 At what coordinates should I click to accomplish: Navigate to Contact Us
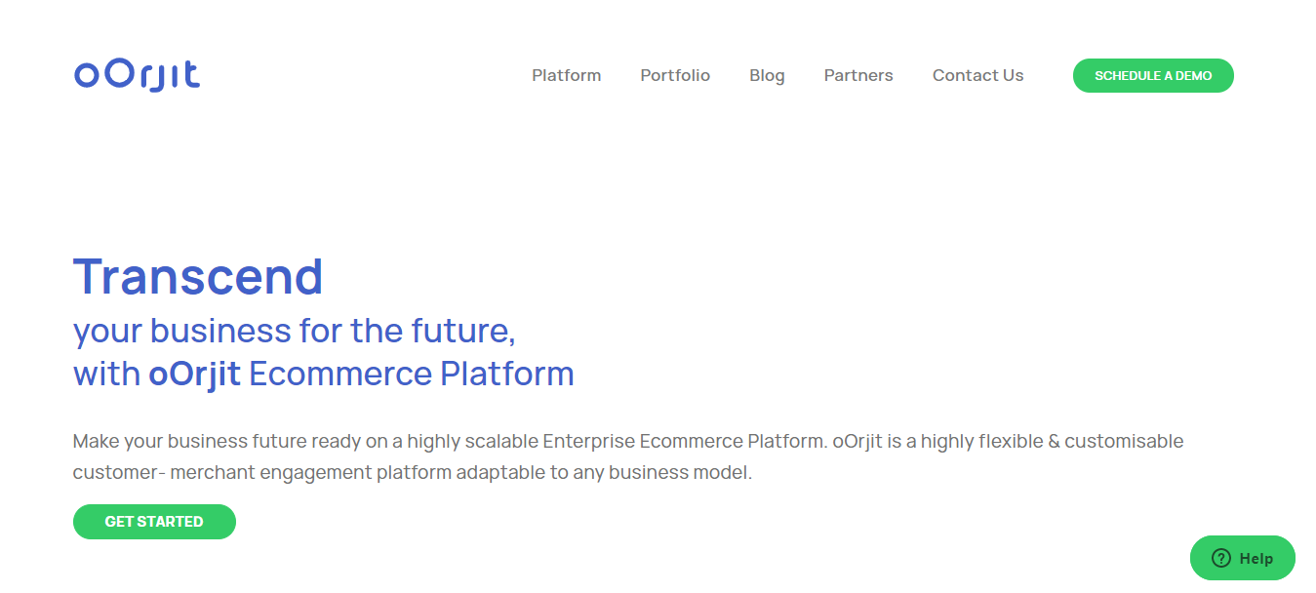click(977, 75)
